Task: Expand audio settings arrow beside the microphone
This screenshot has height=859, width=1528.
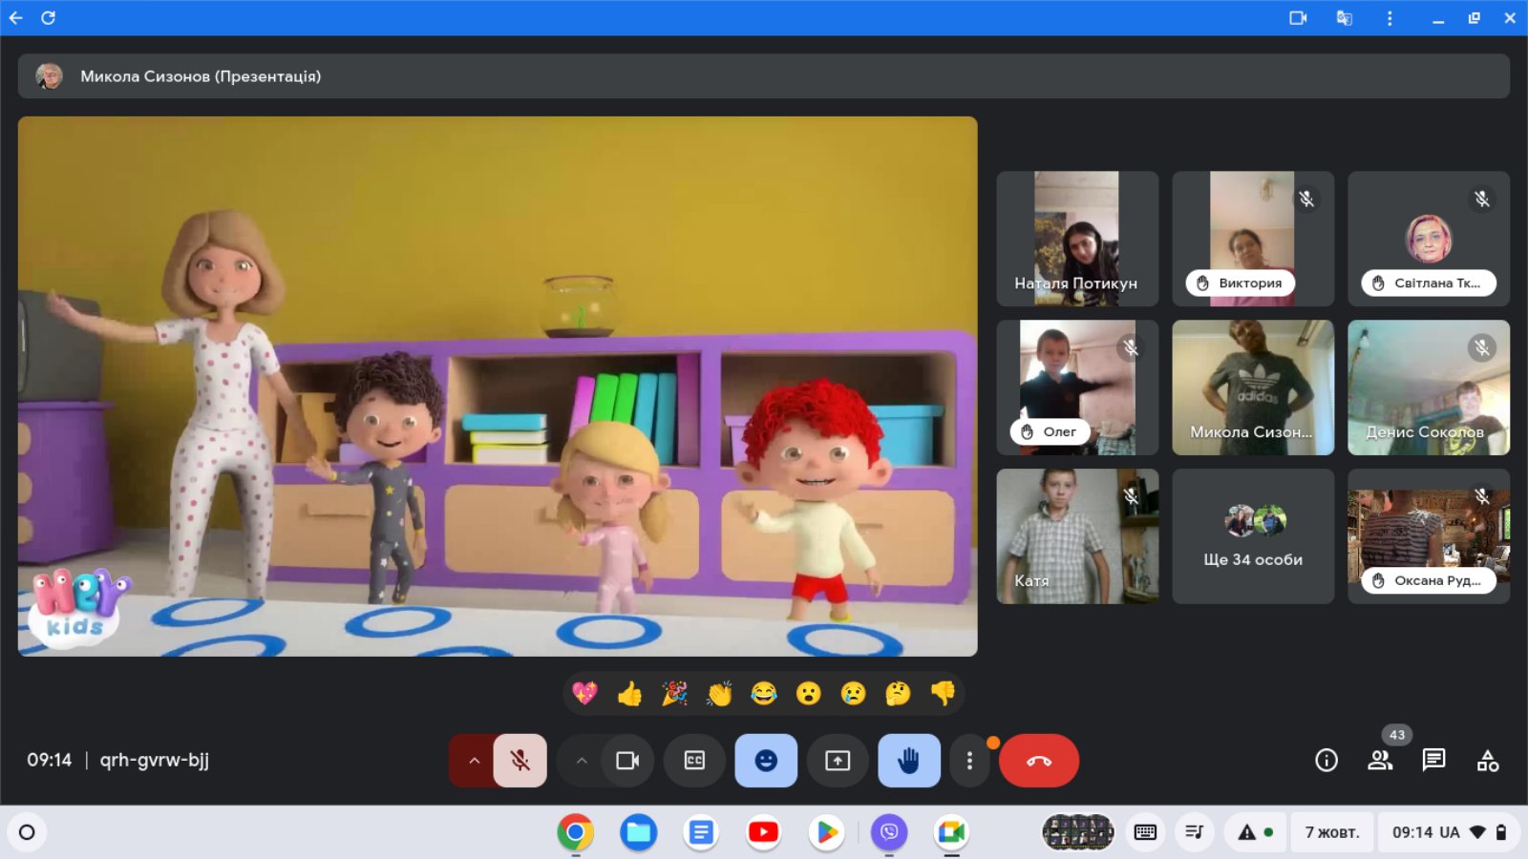Action: click(x=473, y=761)
